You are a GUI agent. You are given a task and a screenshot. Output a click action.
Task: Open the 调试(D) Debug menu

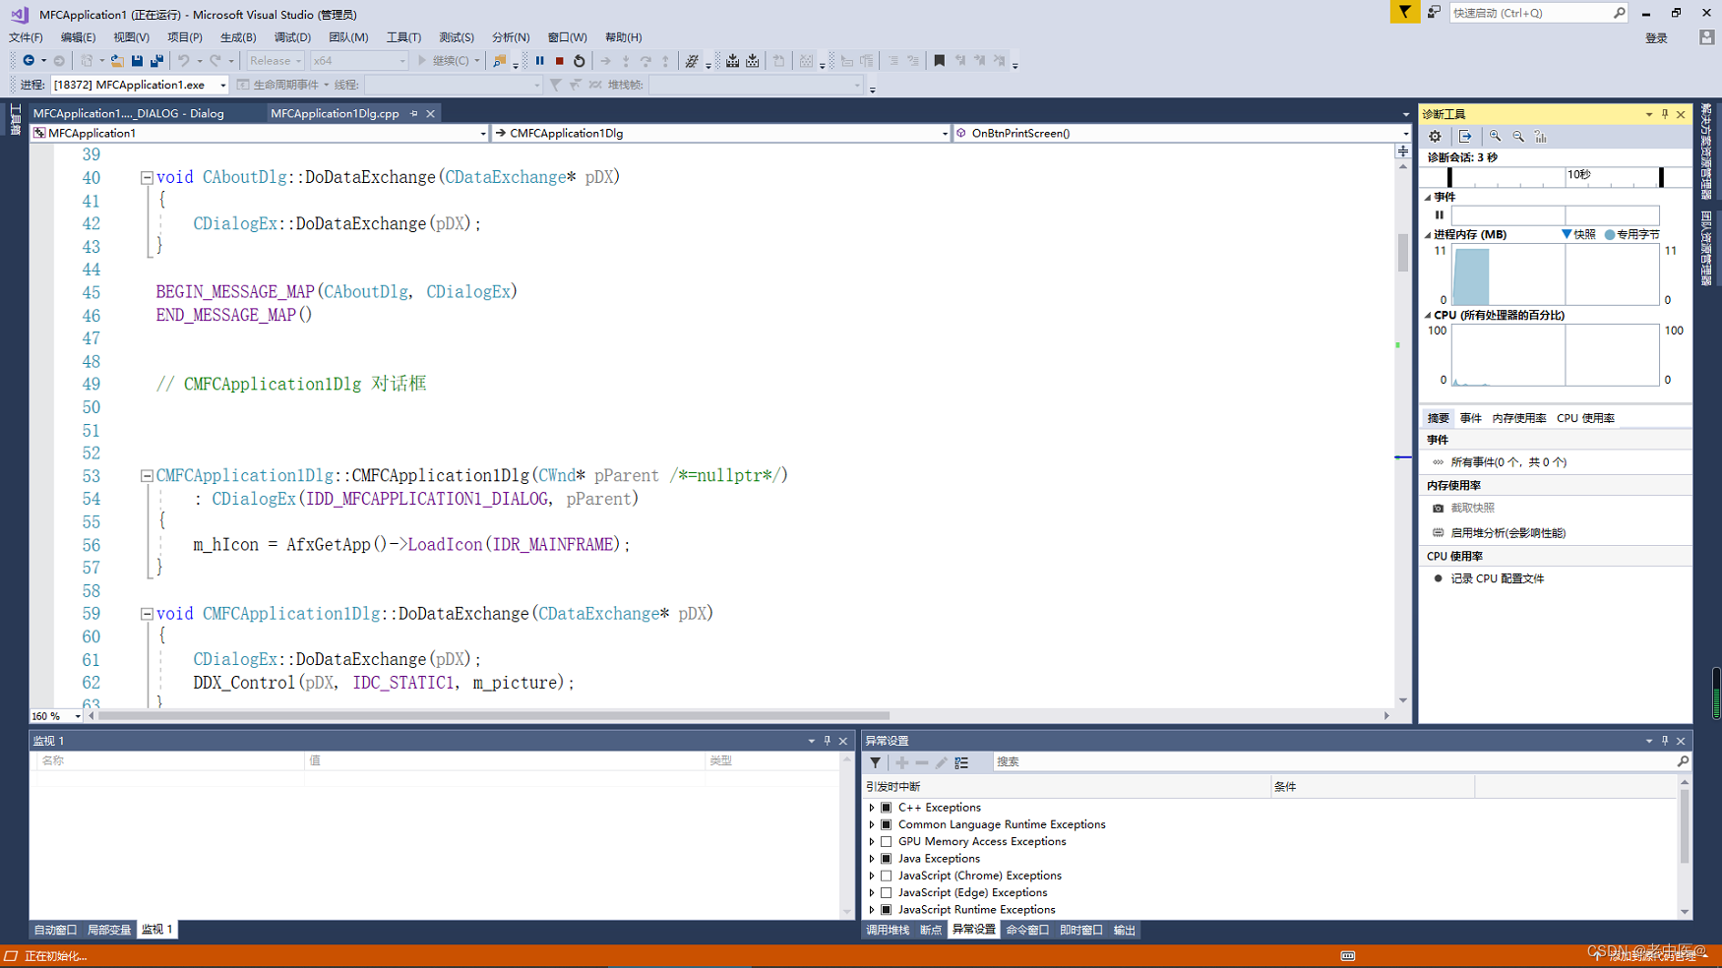click(x=292, y=37)
